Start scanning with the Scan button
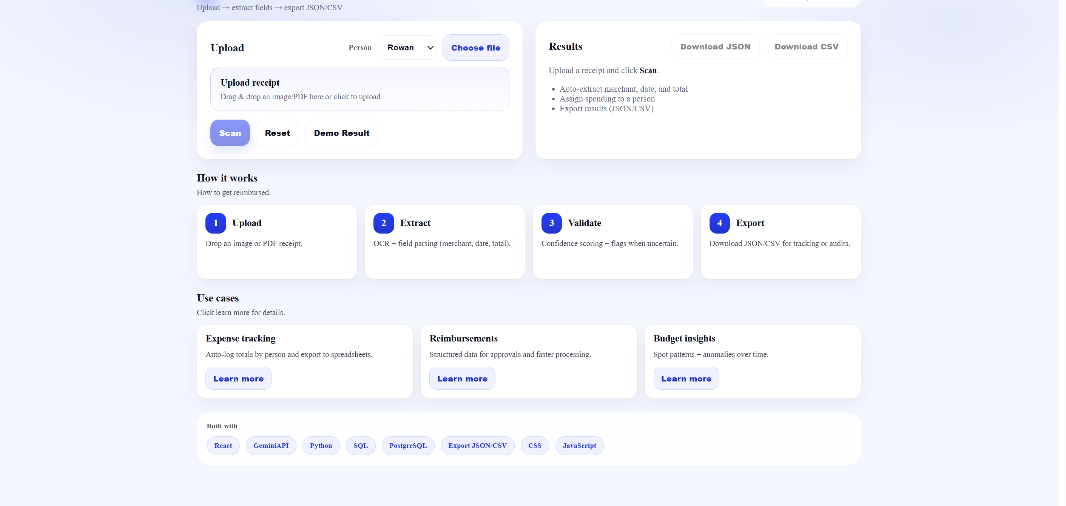 [230, 133]
